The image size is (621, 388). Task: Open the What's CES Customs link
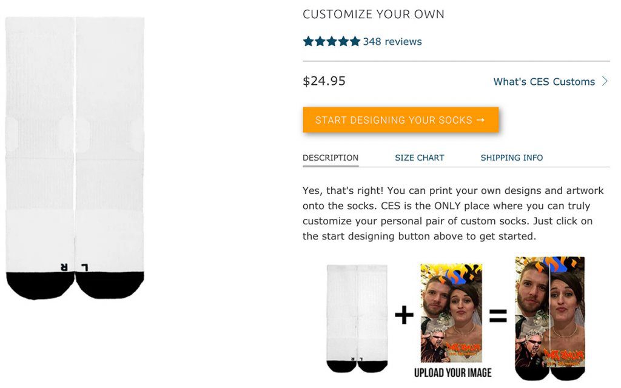(x=544, y=82)
